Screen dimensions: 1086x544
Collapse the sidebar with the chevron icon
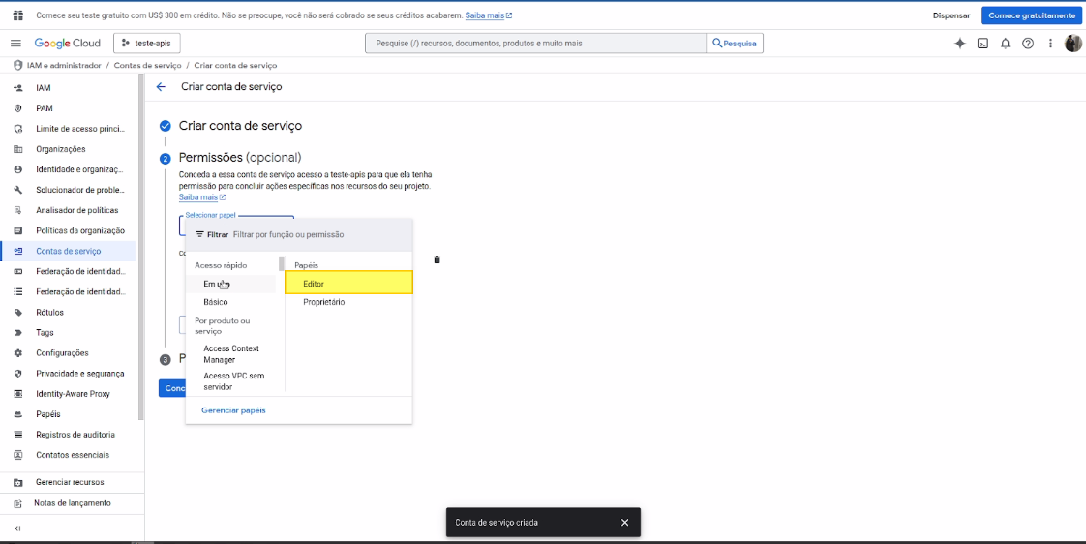click(17, 529)
